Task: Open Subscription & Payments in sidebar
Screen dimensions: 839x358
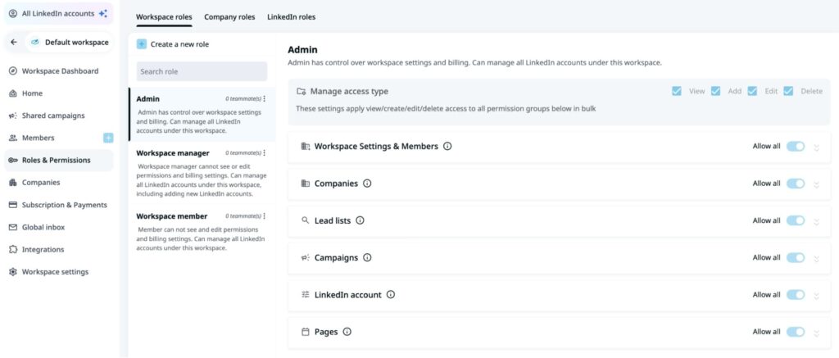Action: point(64,205)
